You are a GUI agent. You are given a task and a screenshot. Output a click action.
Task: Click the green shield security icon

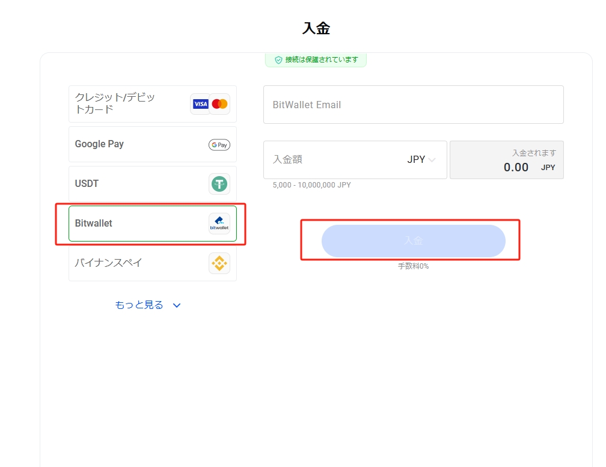coord(278,60)
